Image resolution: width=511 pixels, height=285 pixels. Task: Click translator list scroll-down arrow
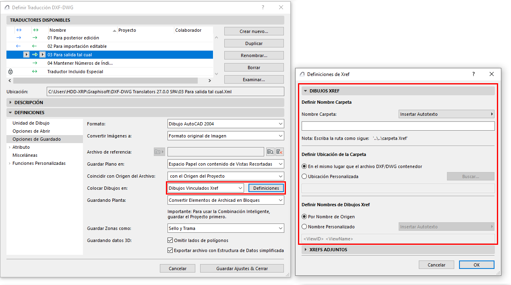coord(217,74)
